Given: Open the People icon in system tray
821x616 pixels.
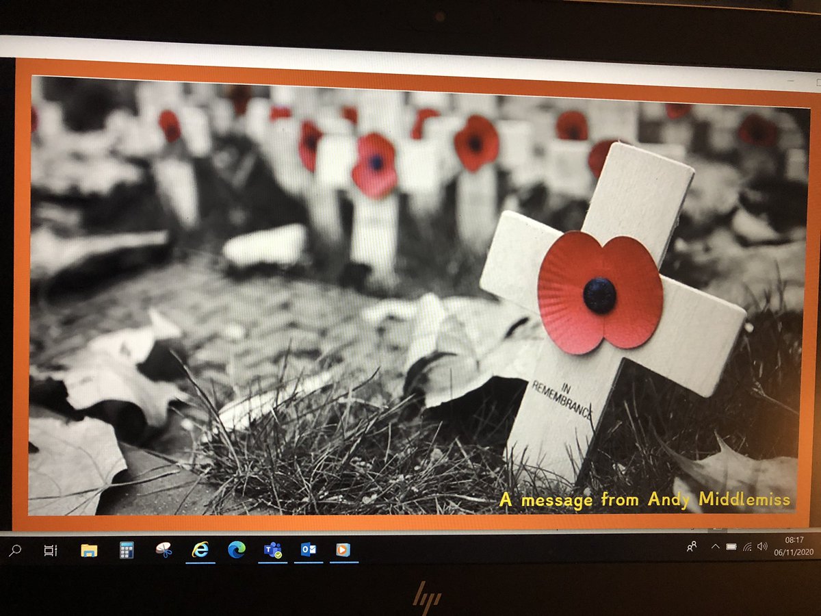Looking at the screenshot, I should (692, 546).
